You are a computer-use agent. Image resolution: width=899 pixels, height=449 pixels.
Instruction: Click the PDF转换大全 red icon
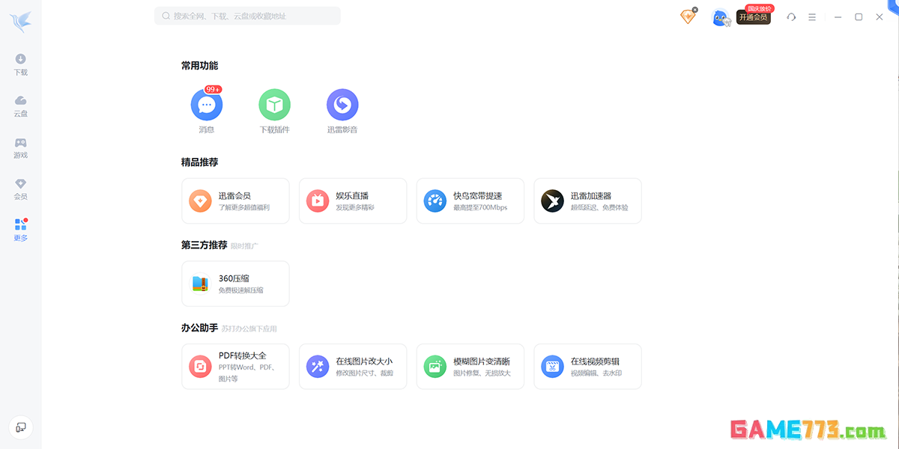200,367
